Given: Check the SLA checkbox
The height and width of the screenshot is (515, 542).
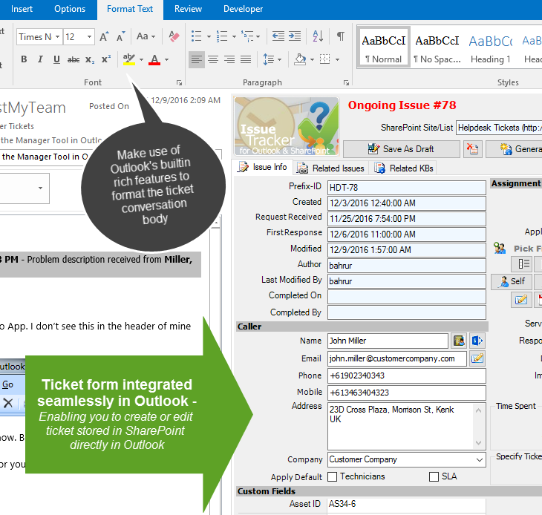Looking at the screenshot, I should (x=434, y=476).
